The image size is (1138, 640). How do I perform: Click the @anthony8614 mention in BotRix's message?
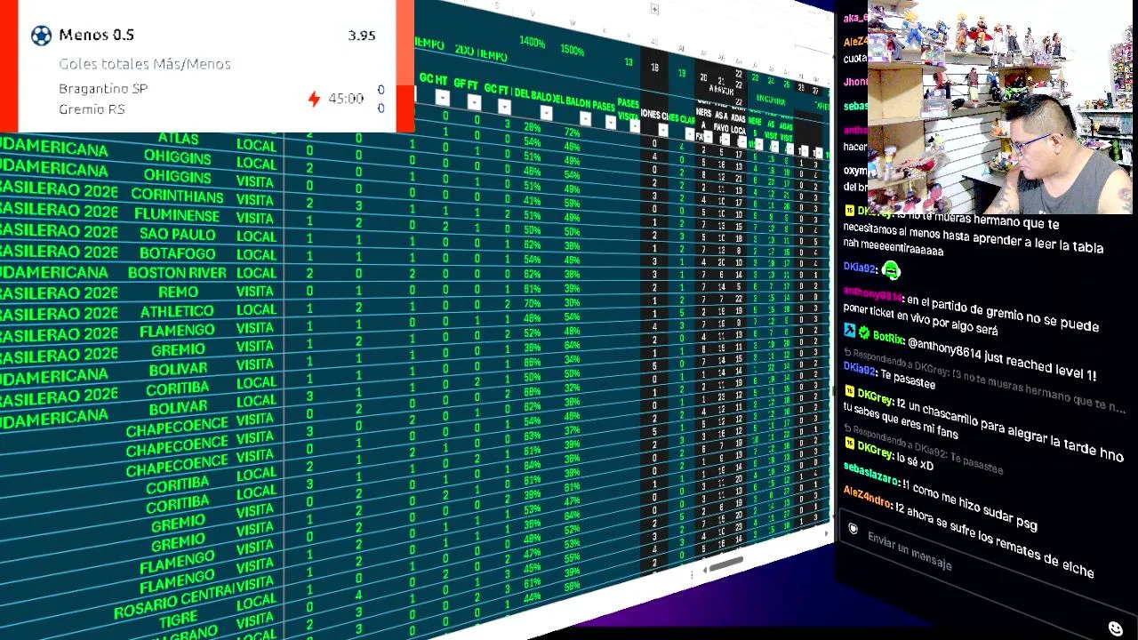pos(945,349)
